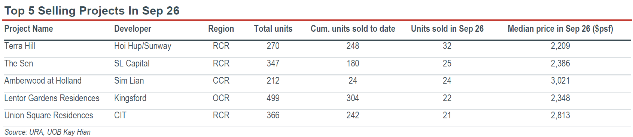Click the Total units column header
633x137 pixels.
click(x=273, y=29)
